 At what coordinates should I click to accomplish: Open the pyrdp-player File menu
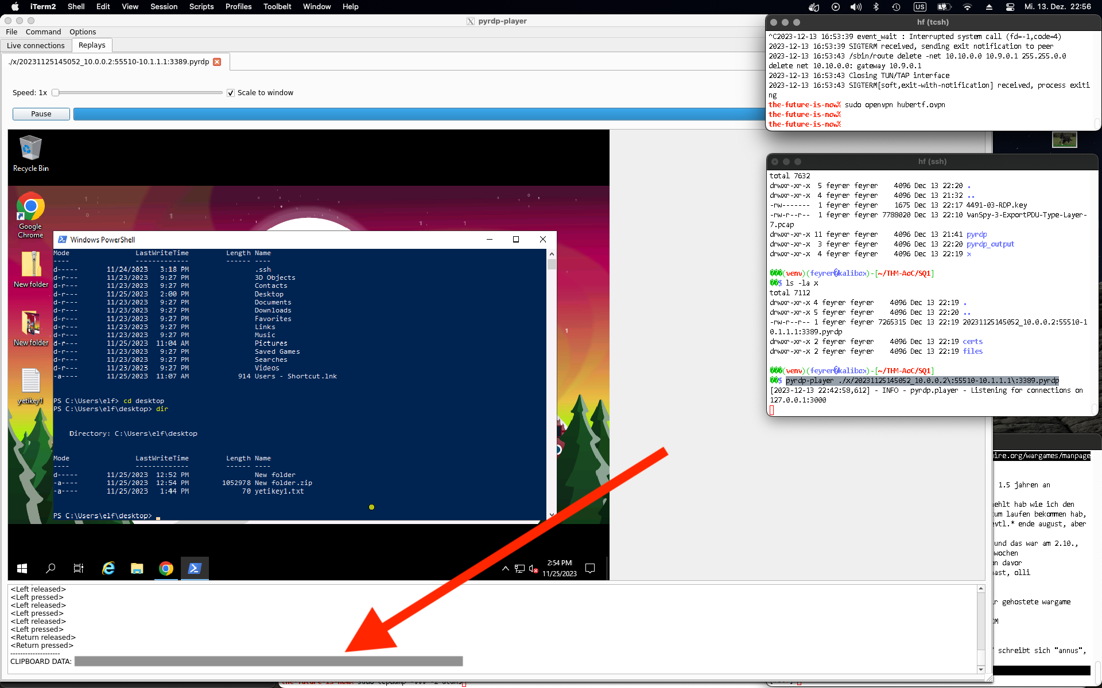coord(11,32)
